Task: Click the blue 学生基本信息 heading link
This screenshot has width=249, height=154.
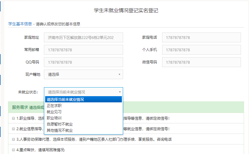Action: (x=20, y=24)
